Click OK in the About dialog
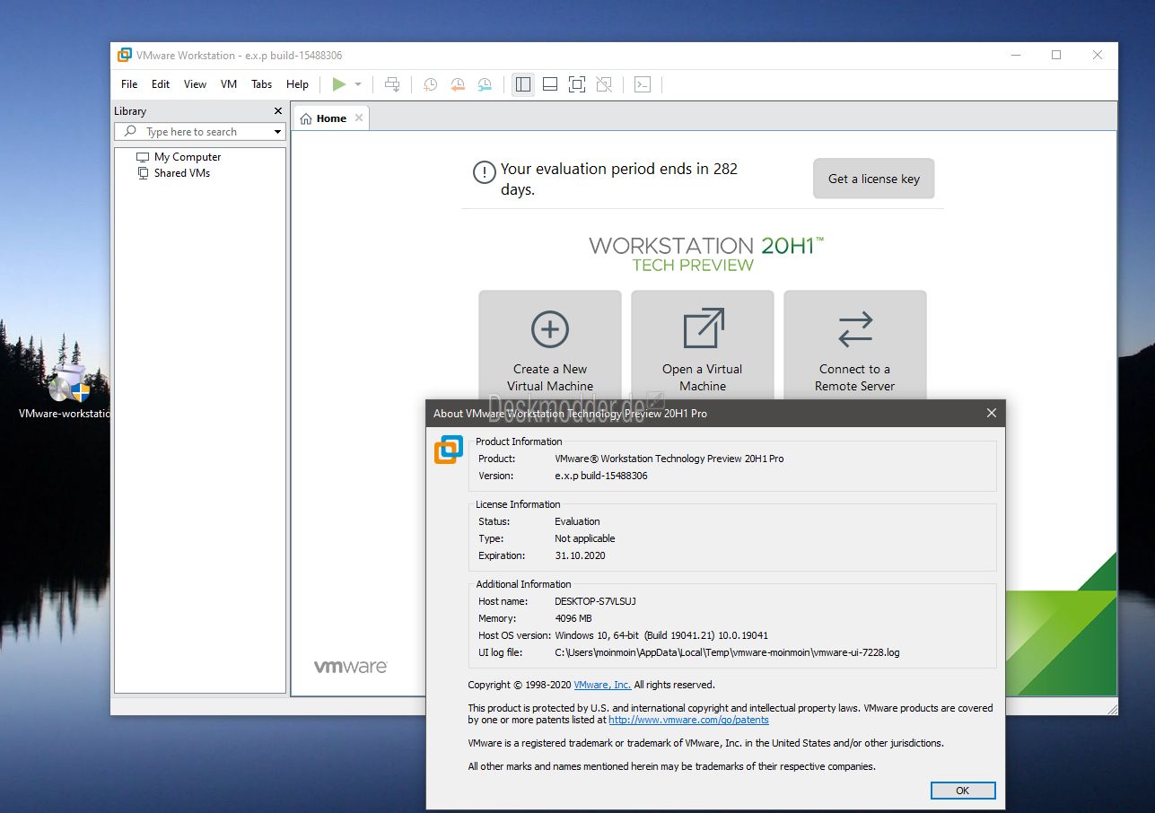The height and width of the screenshot is (813, 1155). click(x=963, y=791)
